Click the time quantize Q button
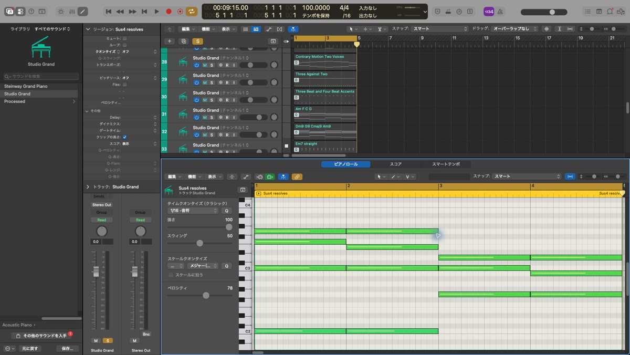Viewport: 630px width, 355px height. [227, 211]
